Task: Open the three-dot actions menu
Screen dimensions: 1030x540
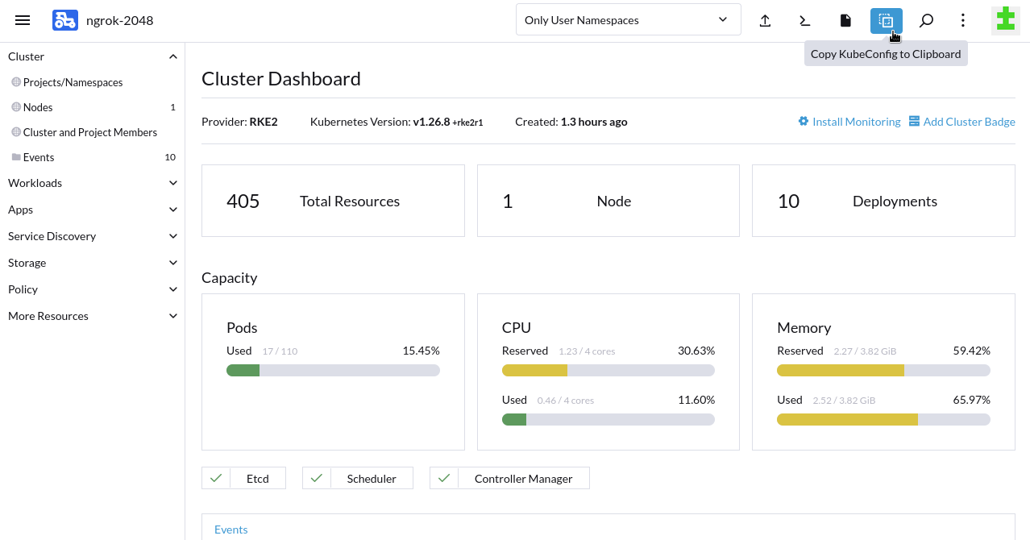Action: 962,20
